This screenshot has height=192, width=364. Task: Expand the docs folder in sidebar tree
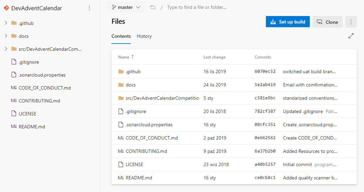tap(6, 36)
